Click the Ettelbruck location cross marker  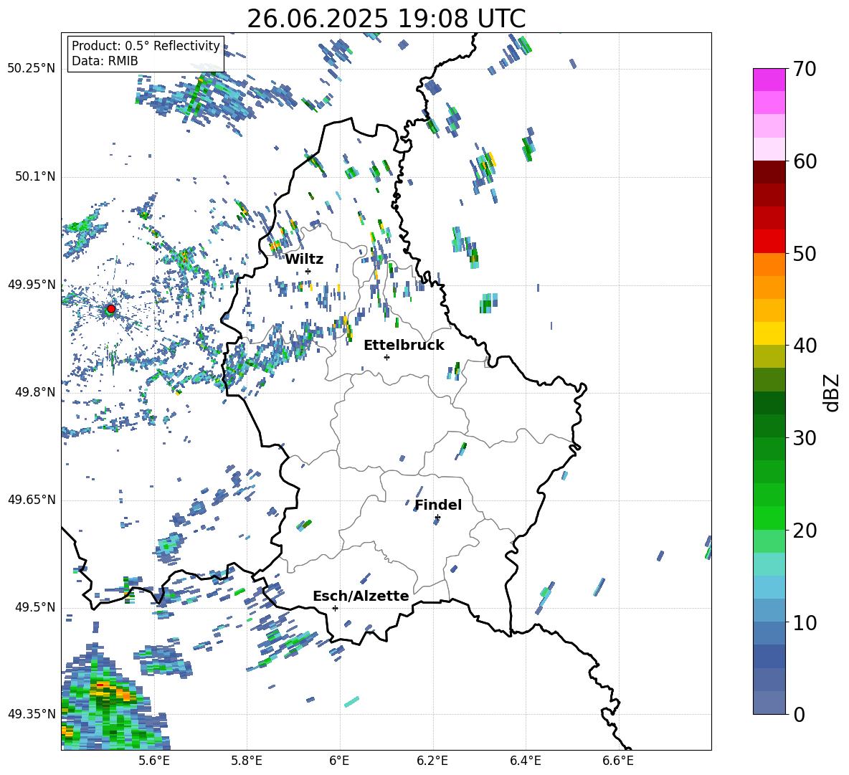coord(386,357)
